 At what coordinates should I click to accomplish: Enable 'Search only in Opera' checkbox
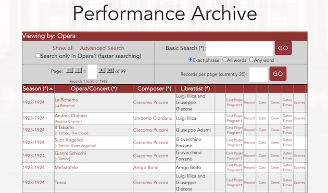38,56
